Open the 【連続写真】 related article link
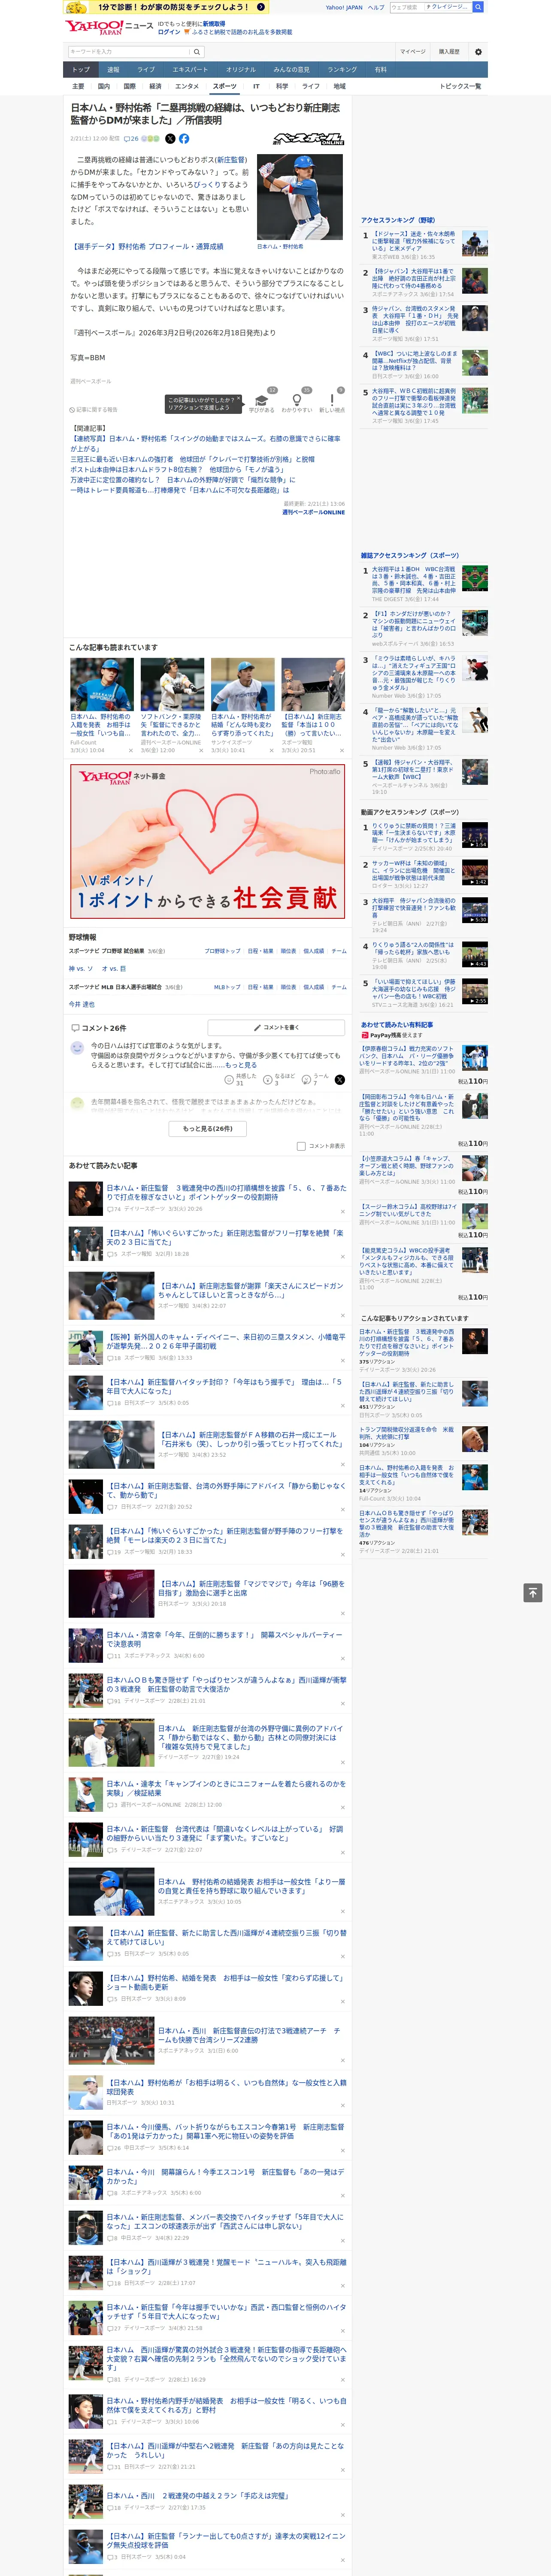 [x=205, y=443]
